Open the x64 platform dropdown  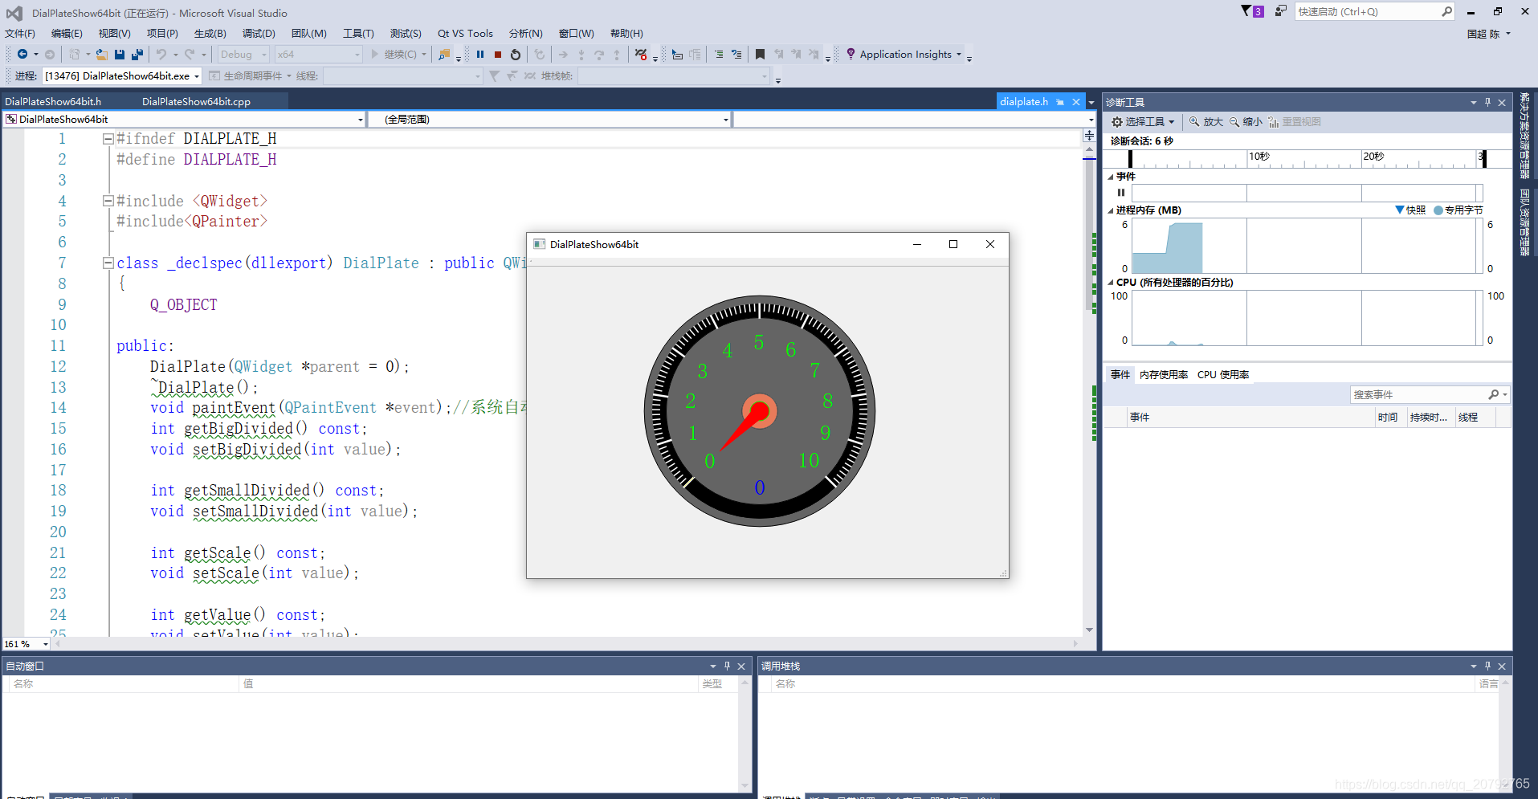tap(319, 55)
